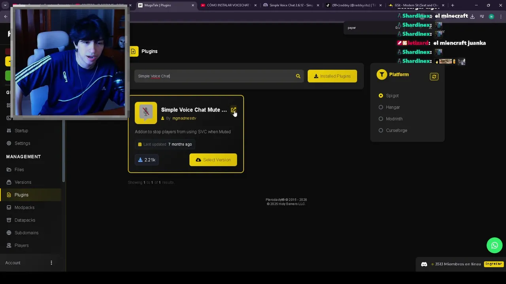Click the Versions sidebar icon

coord(9,182)
